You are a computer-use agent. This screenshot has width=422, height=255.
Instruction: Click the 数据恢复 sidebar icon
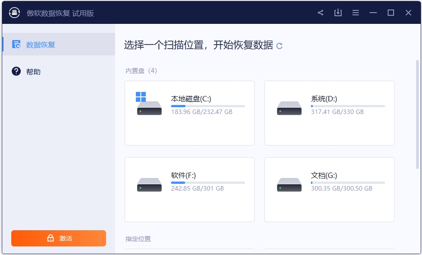coord(16,44)
